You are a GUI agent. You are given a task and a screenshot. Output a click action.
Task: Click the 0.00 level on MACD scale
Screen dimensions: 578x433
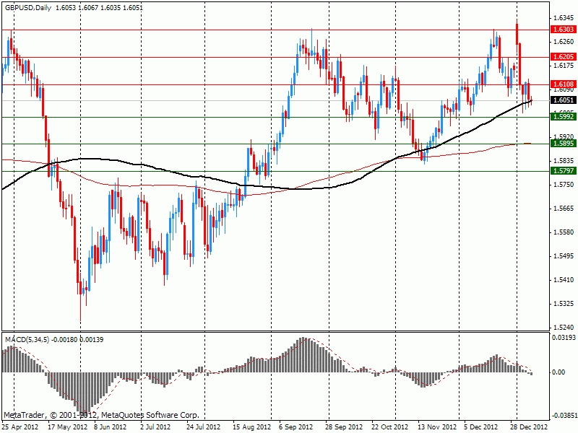coord(560,372)
